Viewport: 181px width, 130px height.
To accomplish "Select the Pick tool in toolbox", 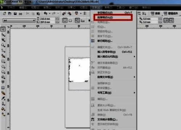I will 3,29.
